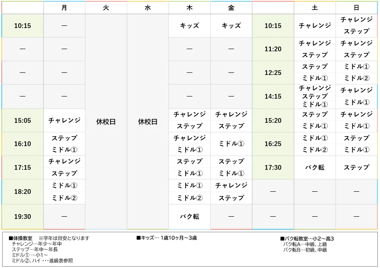Select the 16:25 time slot label
Image resolution: width=380 pixels, height=268 pixels.
(x=273, y=144)
